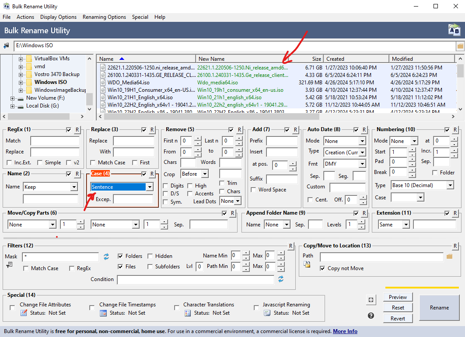Open the Renaming Options menu
This screenshot has height=337, width=465.
click(105, 17)
